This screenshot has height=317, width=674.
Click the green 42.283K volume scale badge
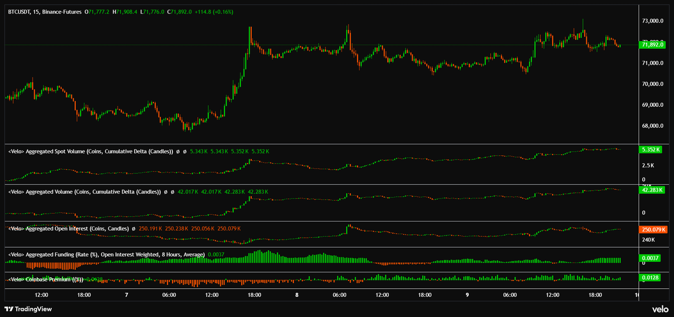[653, 190]
